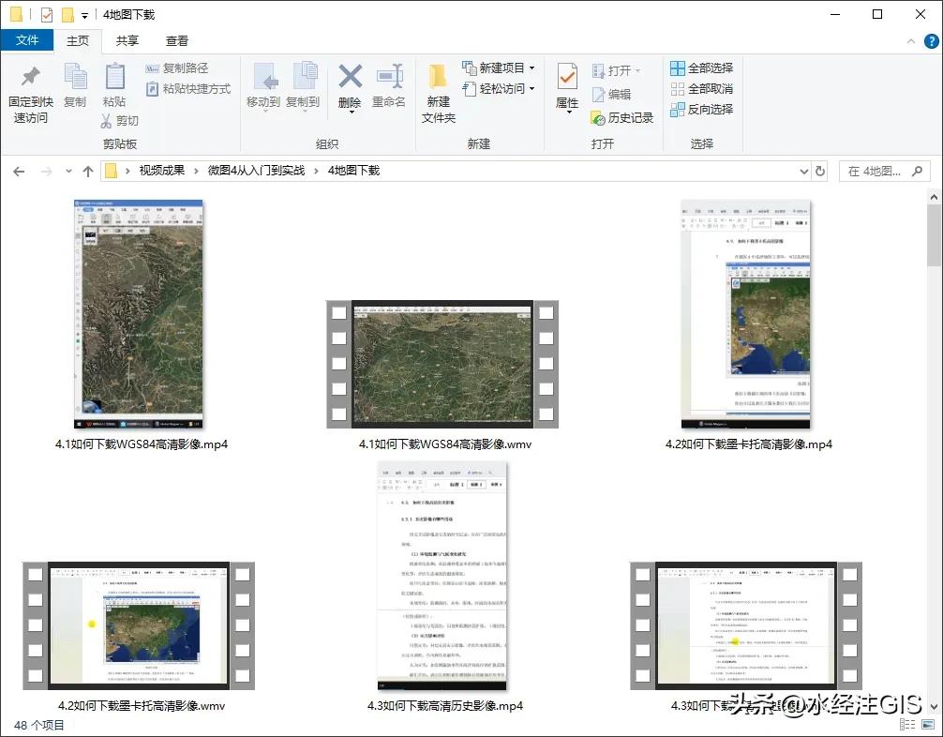This screenshot has width=943, height=737.
Task: Switch to the Share ribbon tab
Action: [x=127, y=40]
